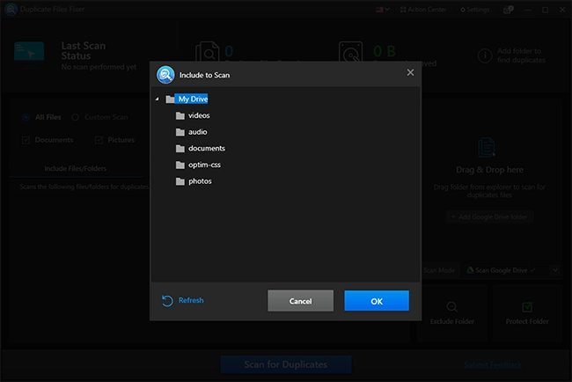The image size is (572, 382).
Task: Open Settings in the title bar
Action: click(x=474, y=10)
